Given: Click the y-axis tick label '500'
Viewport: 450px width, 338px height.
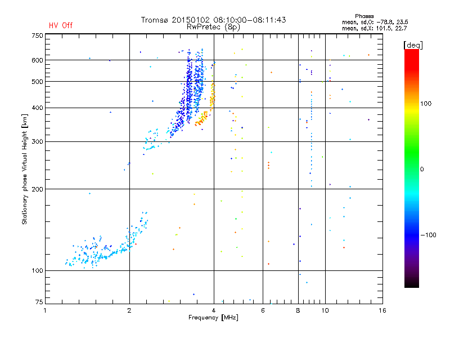Looking at the screenshot, I should click(37, 82).
